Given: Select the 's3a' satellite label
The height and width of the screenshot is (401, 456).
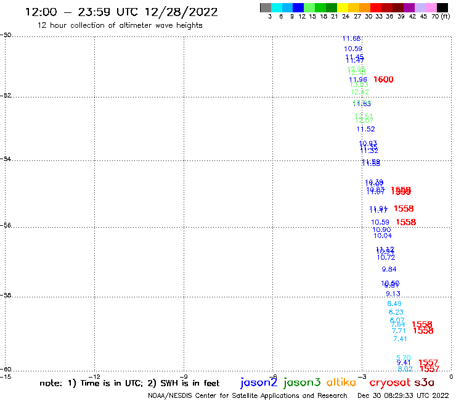Looking at the screenshot, I should (425, 382).
